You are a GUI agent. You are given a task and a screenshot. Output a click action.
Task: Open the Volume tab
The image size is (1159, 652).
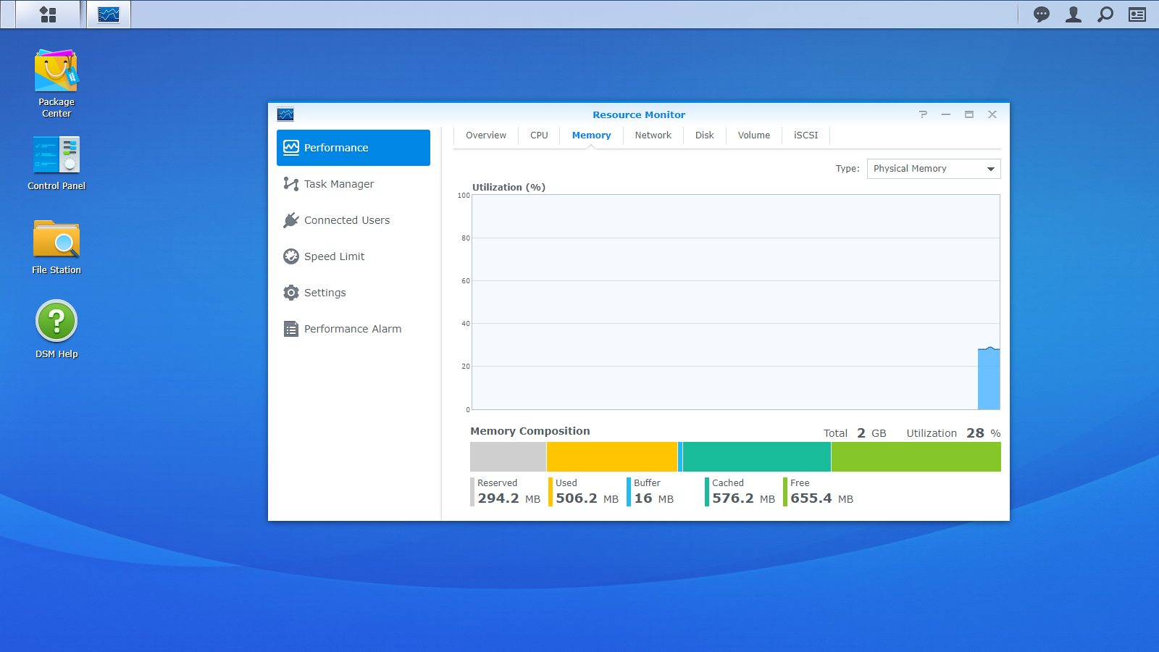pyautogui.click(x=754, y=135)
